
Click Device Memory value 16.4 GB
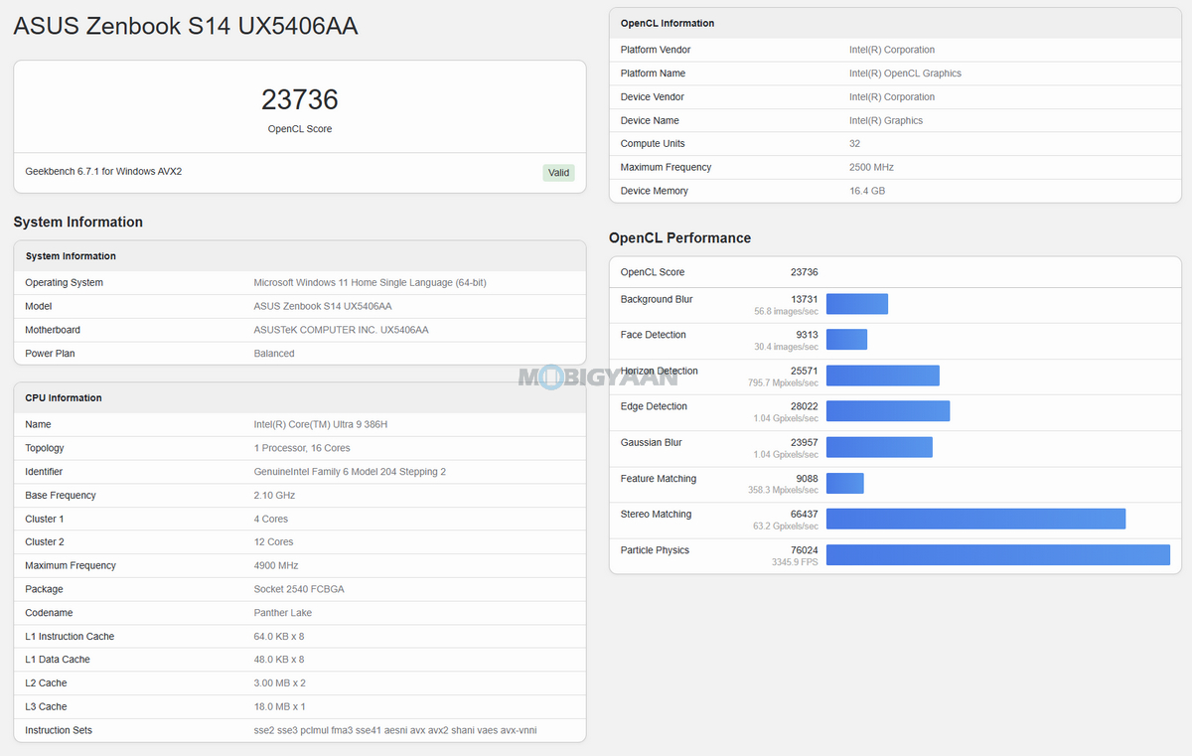coord(867,191)
